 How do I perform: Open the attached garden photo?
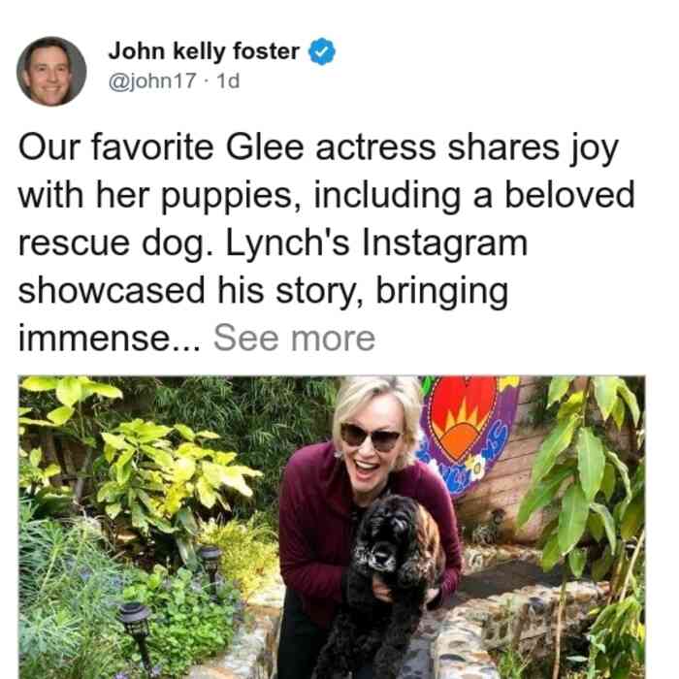[x=332, y=527]
